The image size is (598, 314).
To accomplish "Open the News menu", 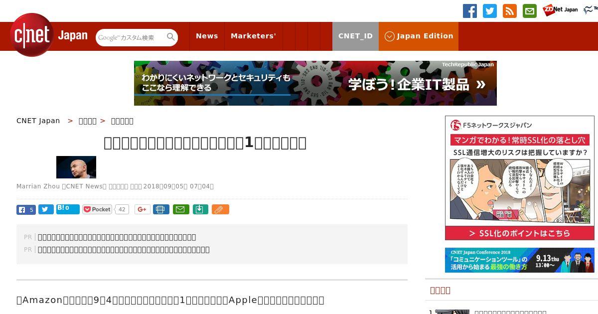I will pos(207,36).
